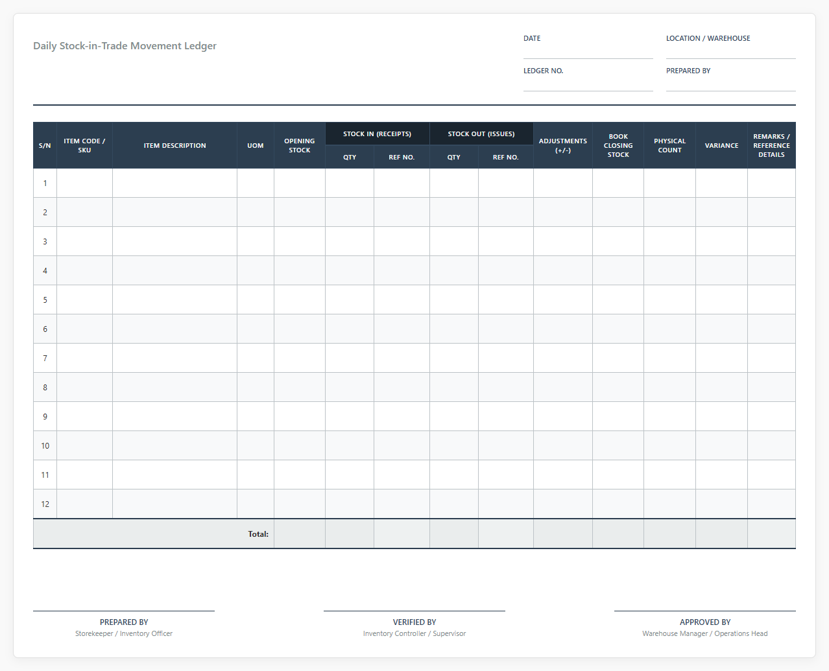Click serial number 5 in the S/N column

45,300
